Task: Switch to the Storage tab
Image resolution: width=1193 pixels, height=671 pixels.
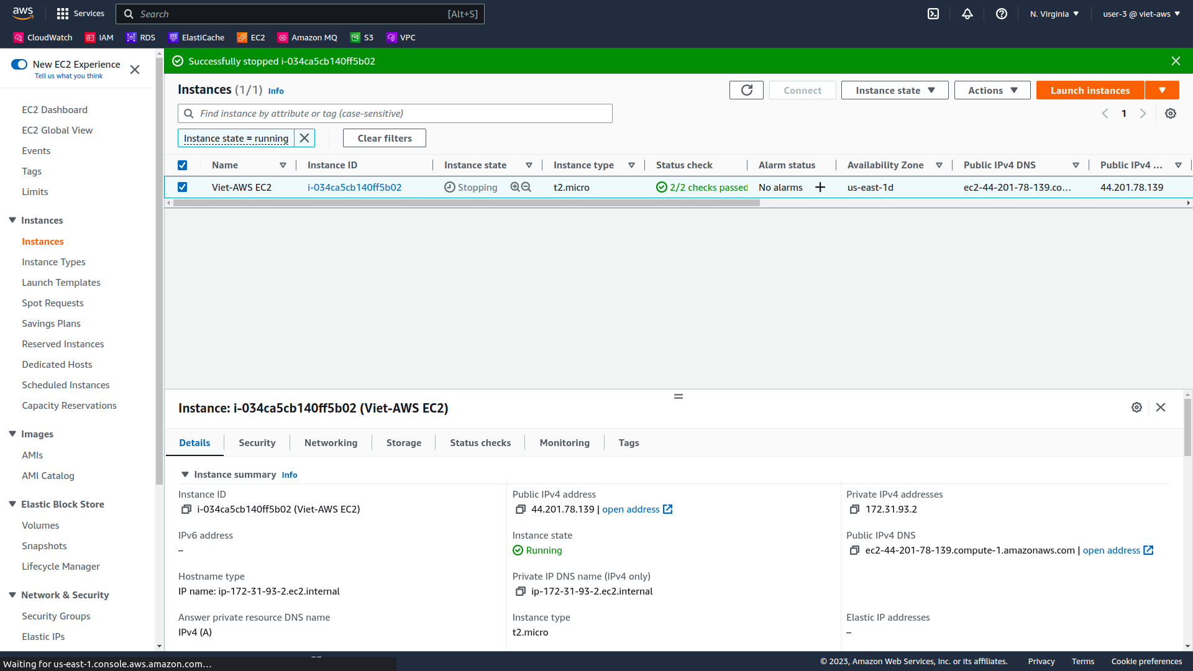Action: tap(404, 443)
